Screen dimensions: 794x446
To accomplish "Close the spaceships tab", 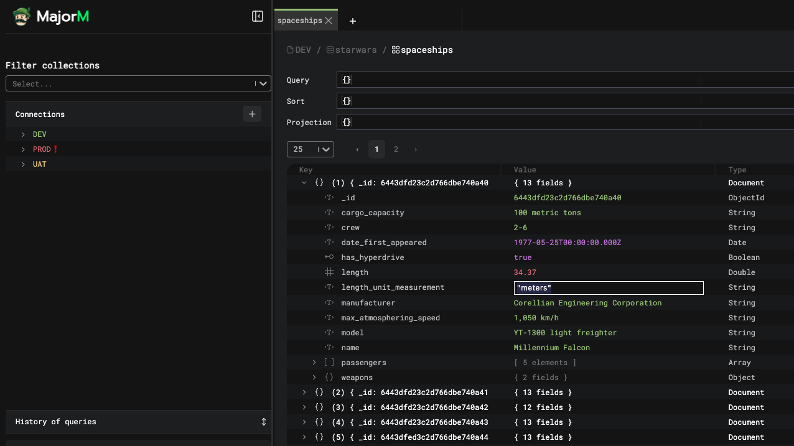I will click(329, 21).
